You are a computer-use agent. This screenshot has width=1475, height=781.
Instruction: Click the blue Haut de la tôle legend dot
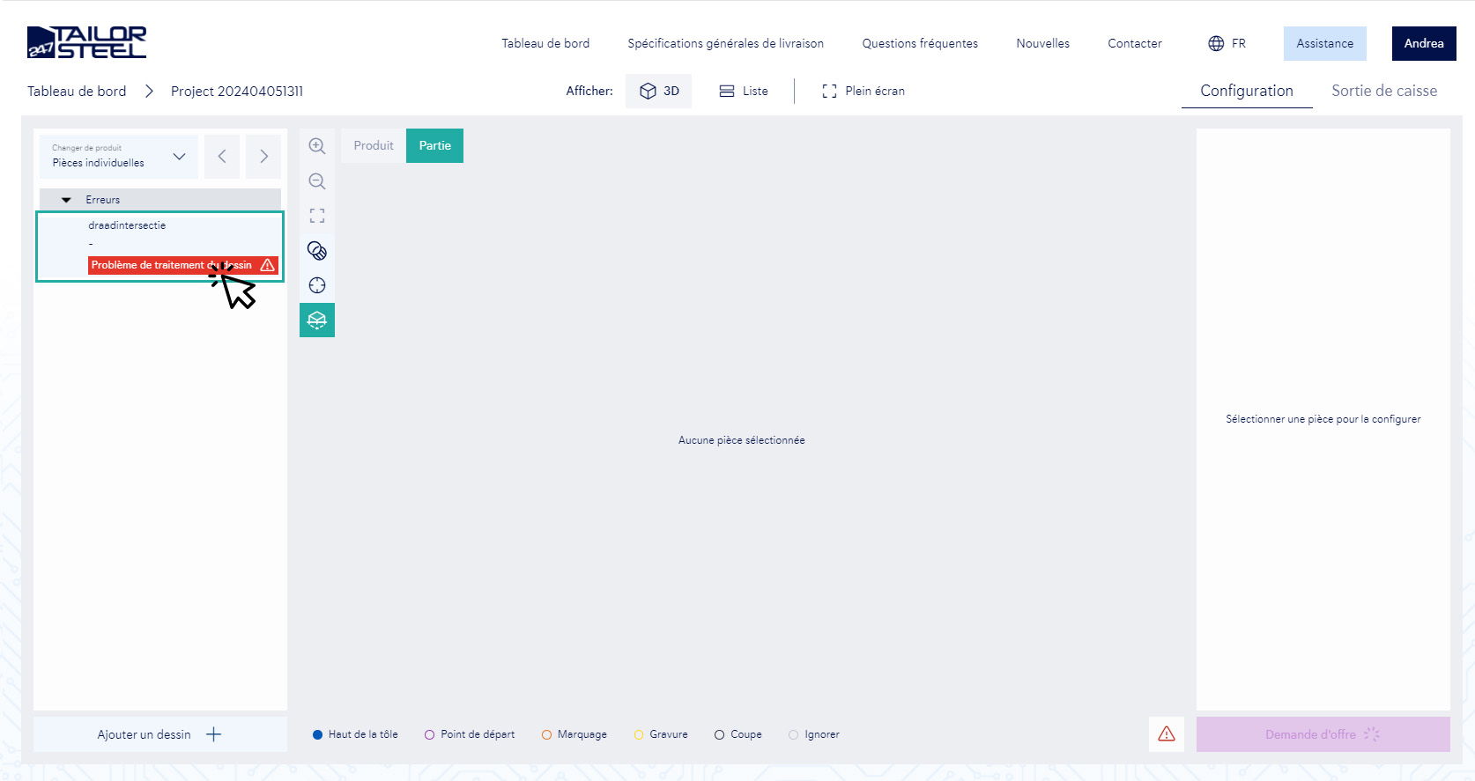(318, 734)
